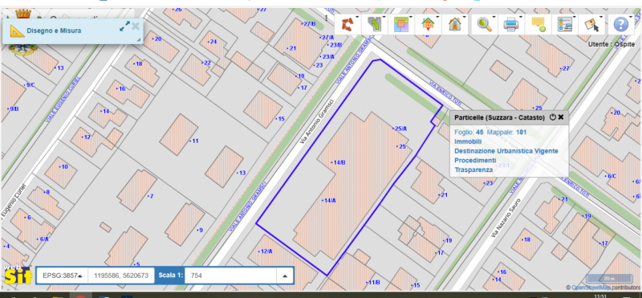Open the printer print tool
Screen dimensions: 642x298
click(x=511, y=25)
